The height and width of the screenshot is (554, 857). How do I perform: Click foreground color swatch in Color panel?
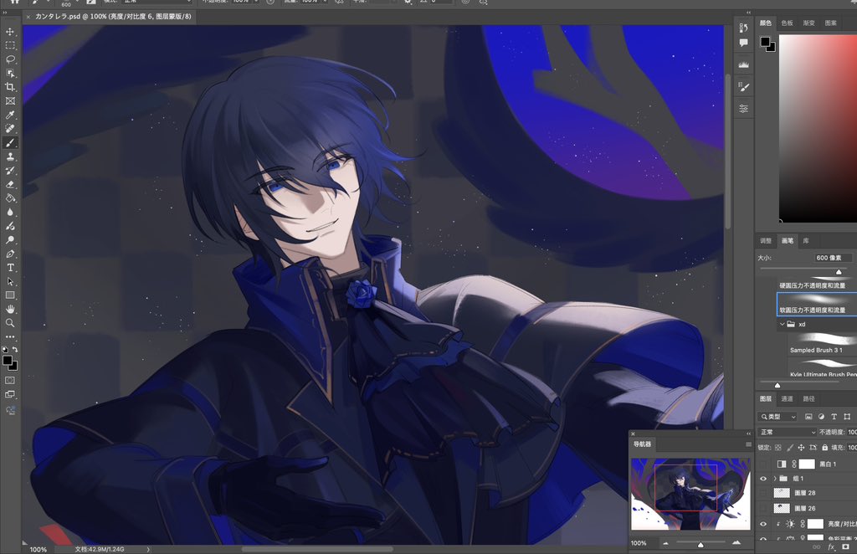(x=765, y=42)
